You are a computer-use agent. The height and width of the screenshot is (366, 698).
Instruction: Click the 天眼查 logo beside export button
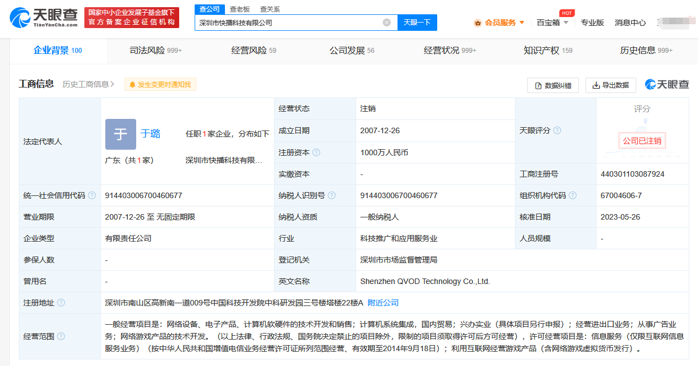click(x=667, y=85)
